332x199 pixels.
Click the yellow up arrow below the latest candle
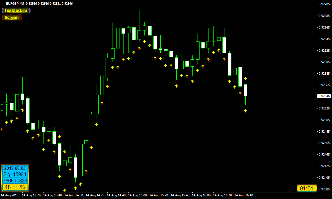(x=245, y=110)
